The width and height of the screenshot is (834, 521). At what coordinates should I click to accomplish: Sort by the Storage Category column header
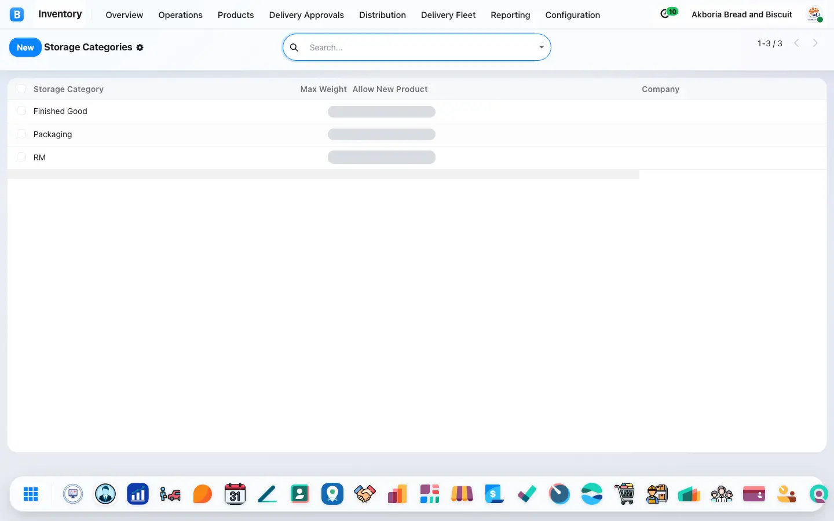[x=68, y=89]
